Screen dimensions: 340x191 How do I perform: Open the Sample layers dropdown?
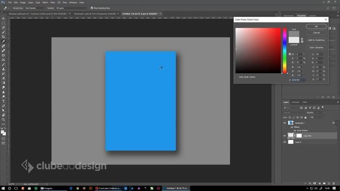(71, 8)
